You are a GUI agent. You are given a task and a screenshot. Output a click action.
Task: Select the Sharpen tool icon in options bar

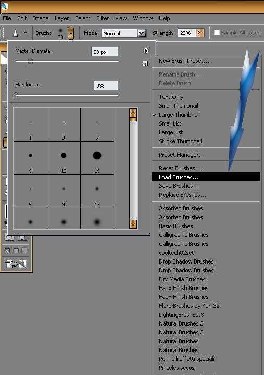point(16,33)
